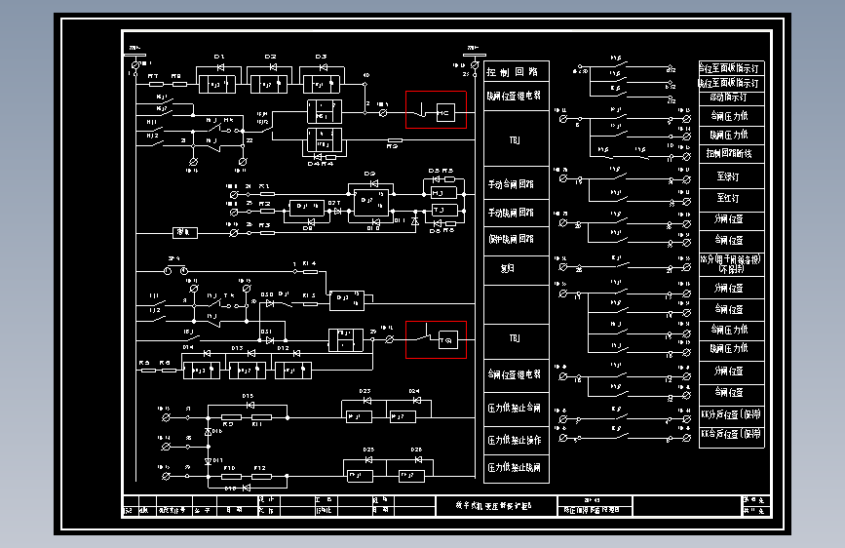The width and height of the screenshot is (845, 548).
Task: Click the 保护跳闸回路 cell
Action: point(517,240)
